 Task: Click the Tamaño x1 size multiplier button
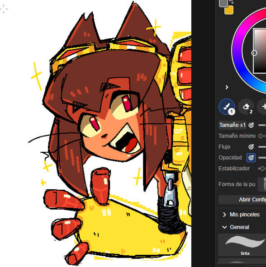[233, 125]
